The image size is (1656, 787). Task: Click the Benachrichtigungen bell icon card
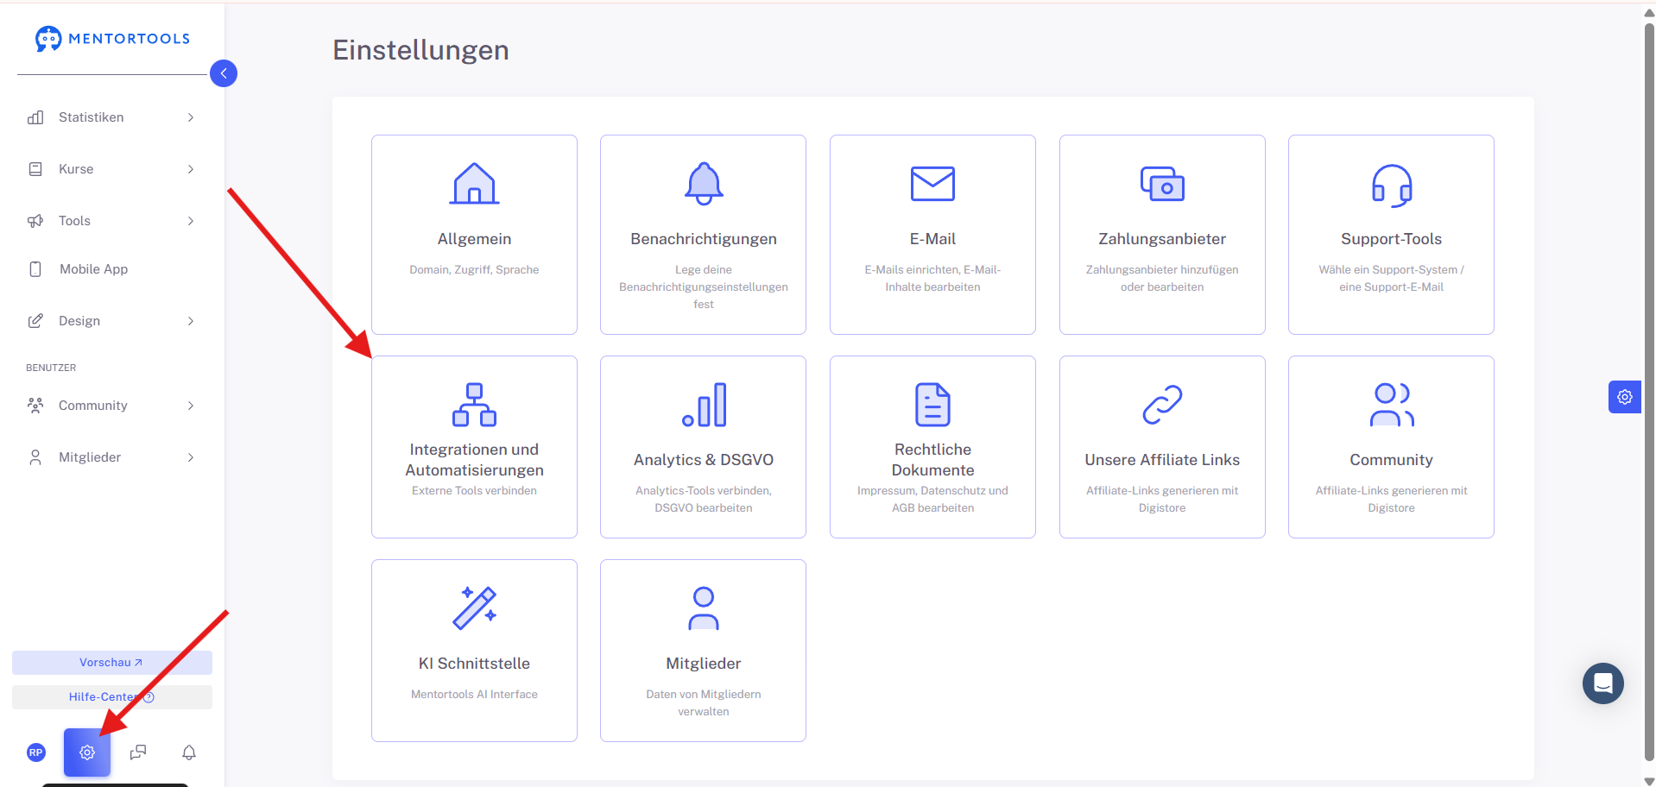tap(704, 183)
